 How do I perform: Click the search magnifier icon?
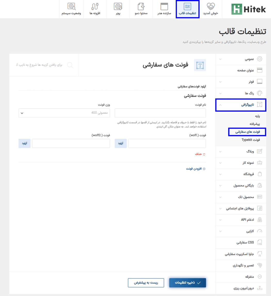pyautogui.click(x=70, y=65)
